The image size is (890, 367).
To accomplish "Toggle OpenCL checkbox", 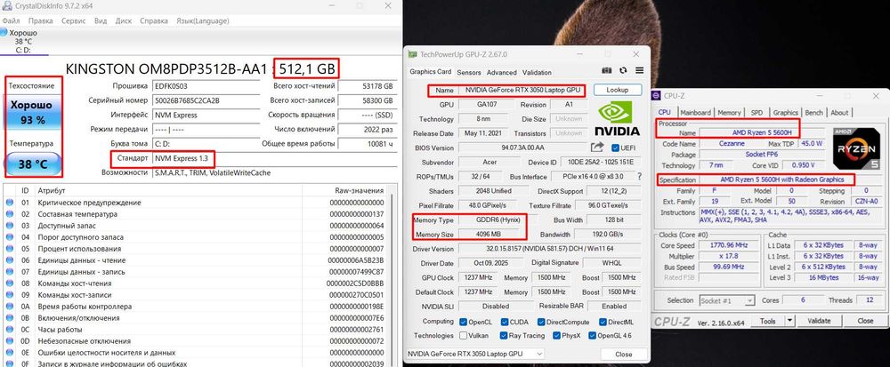I will (463, 322).
